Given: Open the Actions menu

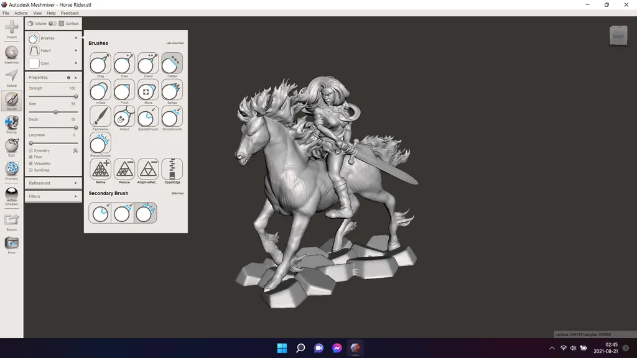Looking at the screenshot, I should coord(21,13).
